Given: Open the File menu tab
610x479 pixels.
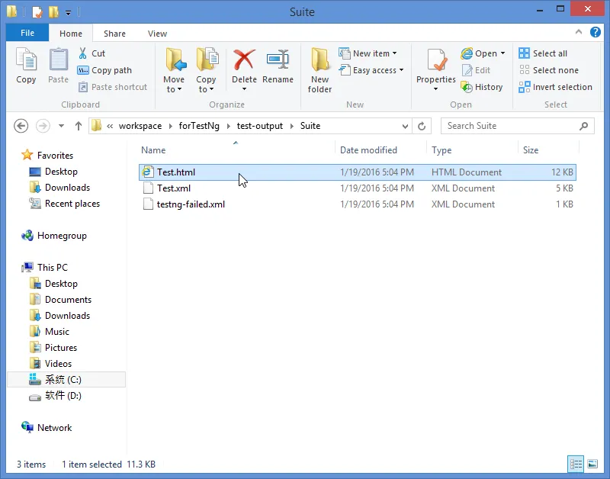Looking at the screenshot, I should point(27,33).
